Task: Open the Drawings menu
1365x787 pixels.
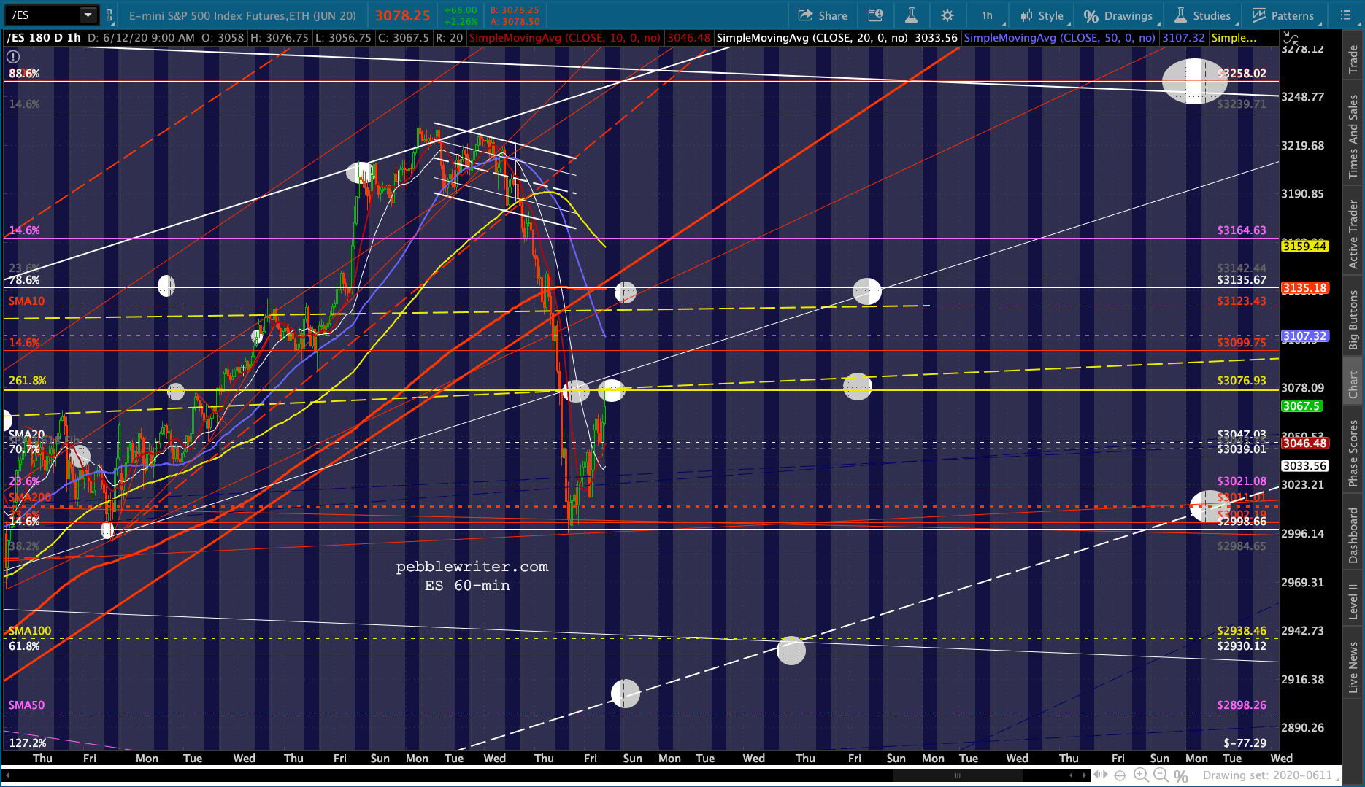Action: [x=1120, y=15]
